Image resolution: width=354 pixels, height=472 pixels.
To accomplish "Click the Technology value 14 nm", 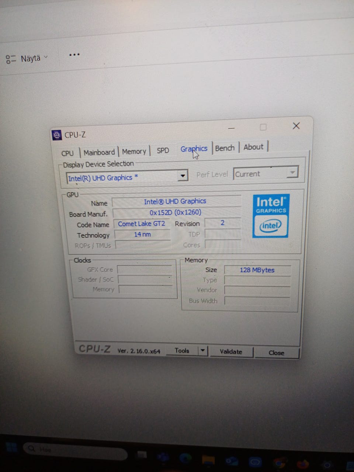I will (x=142, y=235).
